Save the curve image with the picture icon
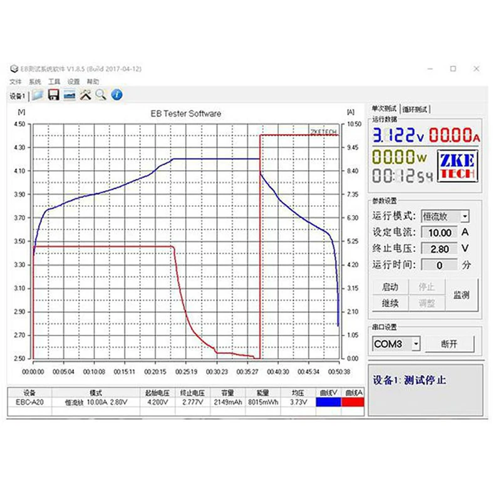 pos(70,95)
